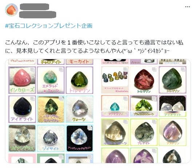Click the モーカイト label at top
Viewport: 195px width, 168px height.
click(79, 62)
